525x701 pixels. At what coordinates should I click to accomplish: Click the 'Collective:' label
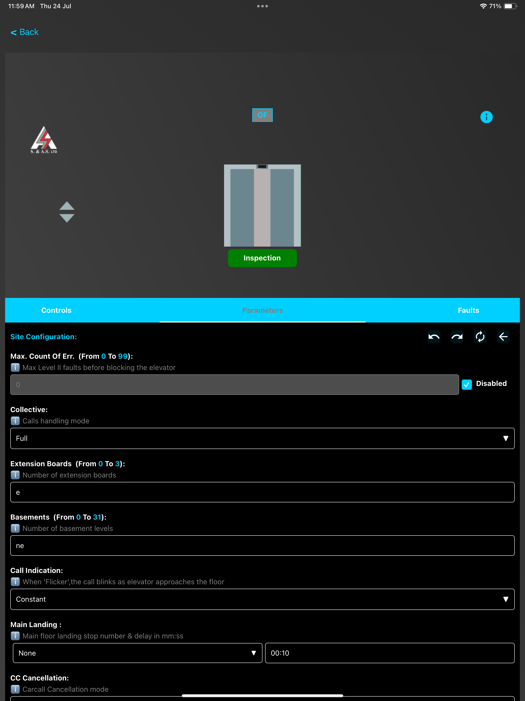(x=29, y=410)
